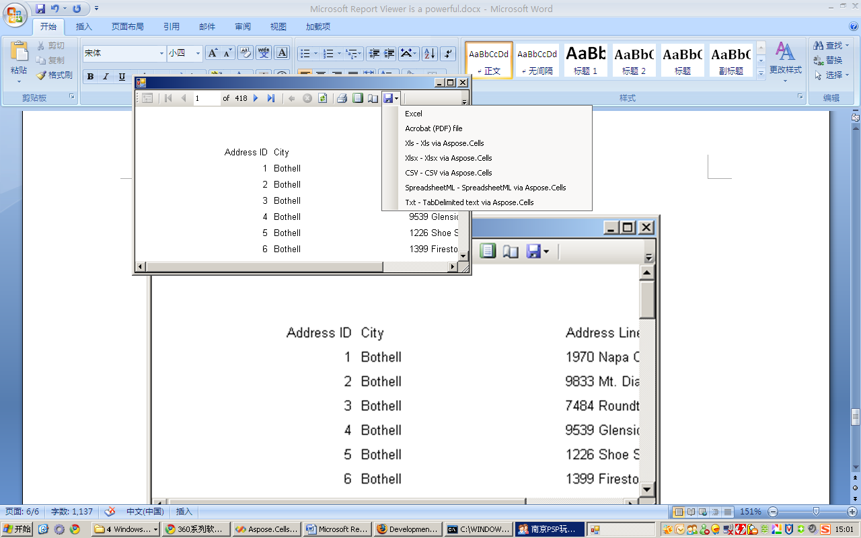Choose Xls via Aspose.Cells option
861x538 pixels.
(487, 143)
